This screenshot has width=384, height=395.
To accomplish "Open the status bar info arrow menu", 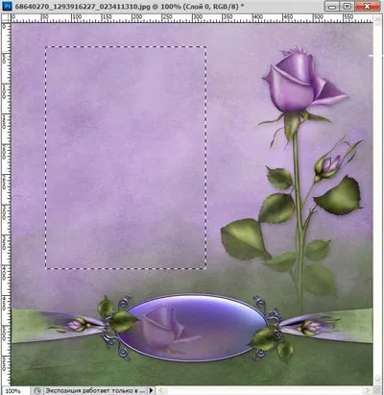I will click(151, 390).
